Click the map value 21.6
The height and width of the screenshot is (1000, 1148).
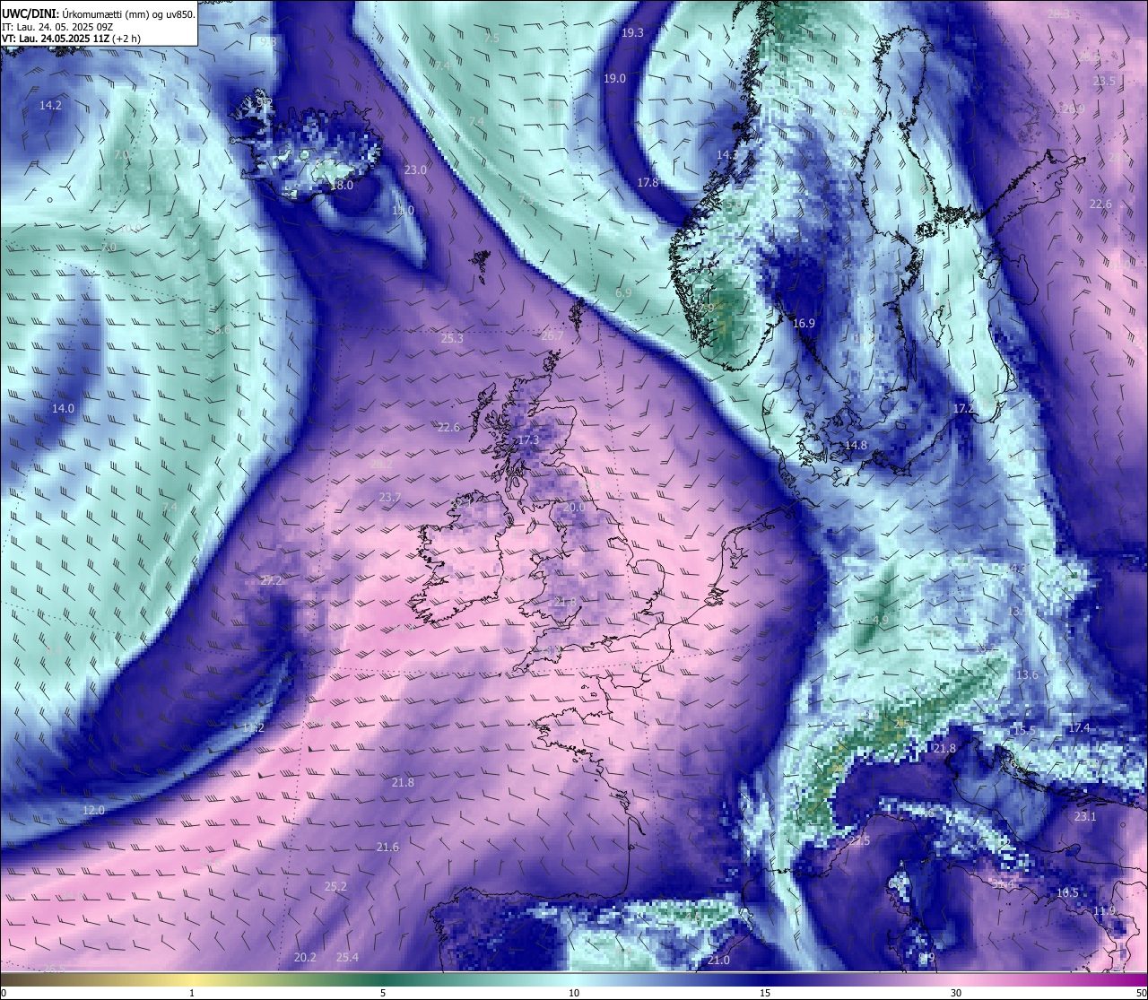click(387, 847)
